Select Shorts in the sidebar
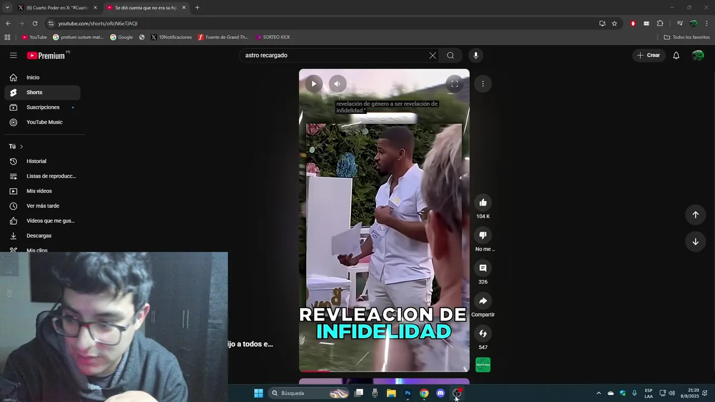Viewport: 715px width, 402px height. [42, 92]
